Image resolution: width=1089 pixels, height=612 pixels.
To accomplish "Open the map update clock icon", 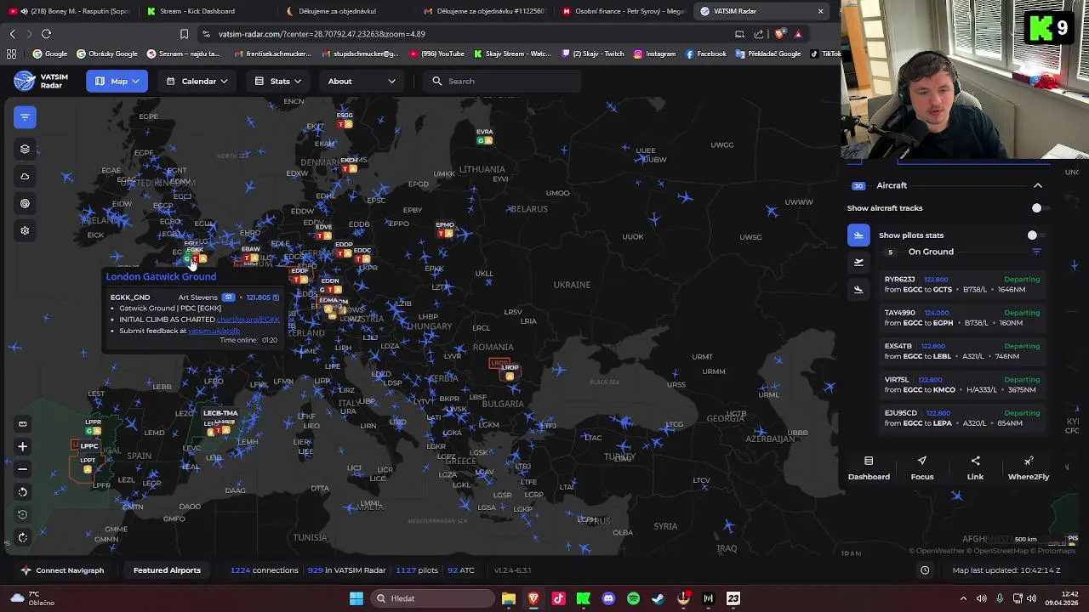I will (925, 570).
